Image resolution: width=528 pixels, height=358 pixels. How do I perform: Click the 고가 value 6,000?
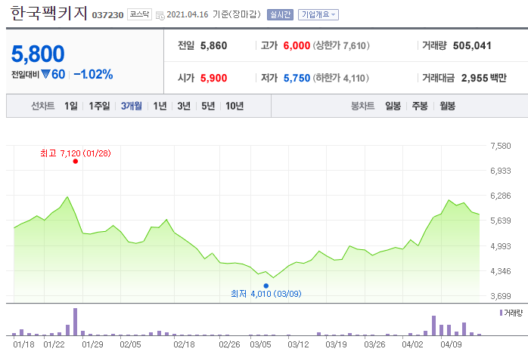tap(297, 46)
